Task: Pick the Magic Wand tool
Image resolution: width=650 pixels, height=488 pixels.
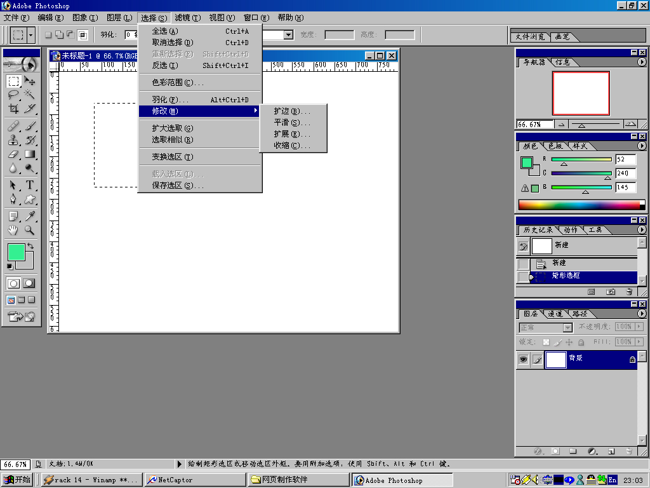Action: click(x=29, y=95)
